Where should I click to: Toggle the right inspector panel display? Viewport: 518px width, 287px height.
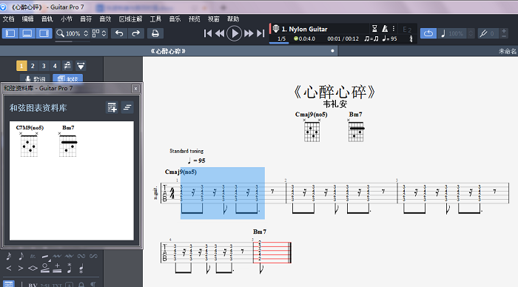(44, 33)
